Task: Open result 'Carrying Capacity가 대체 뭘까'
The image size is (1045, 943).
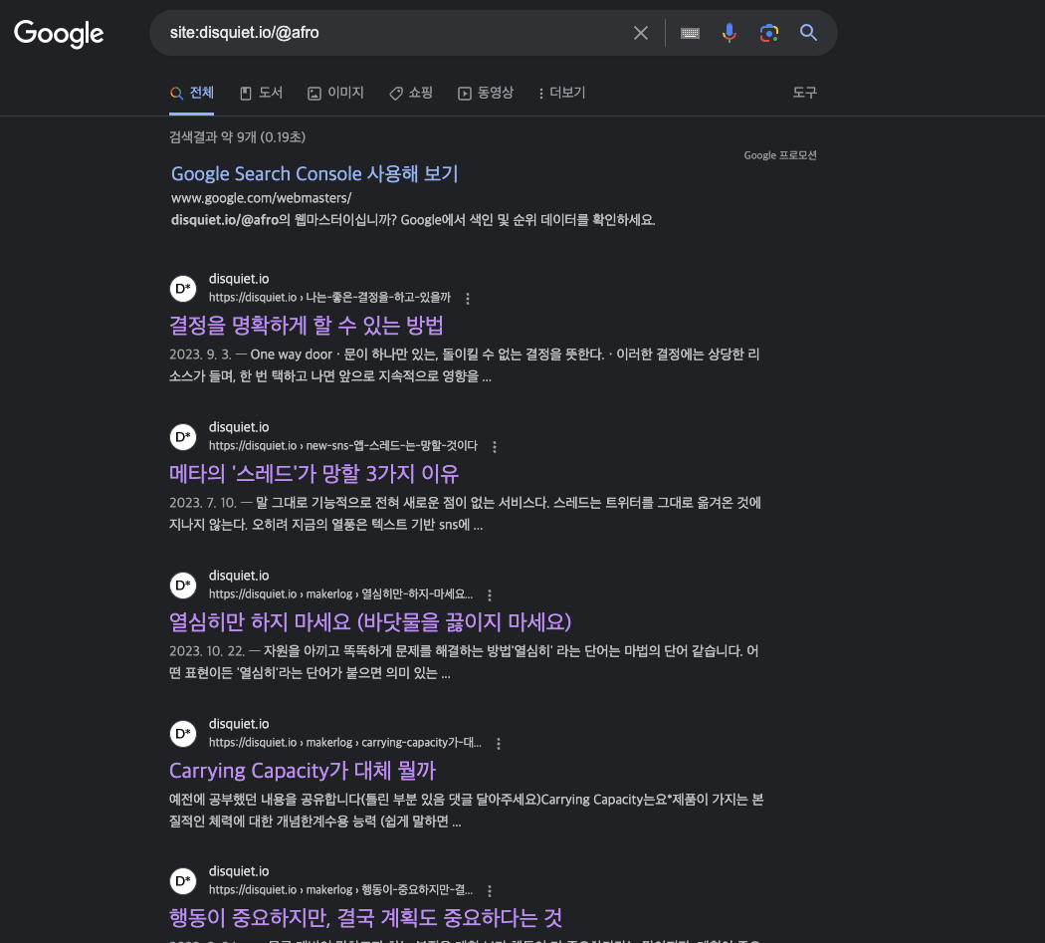Action: [302, 771]
